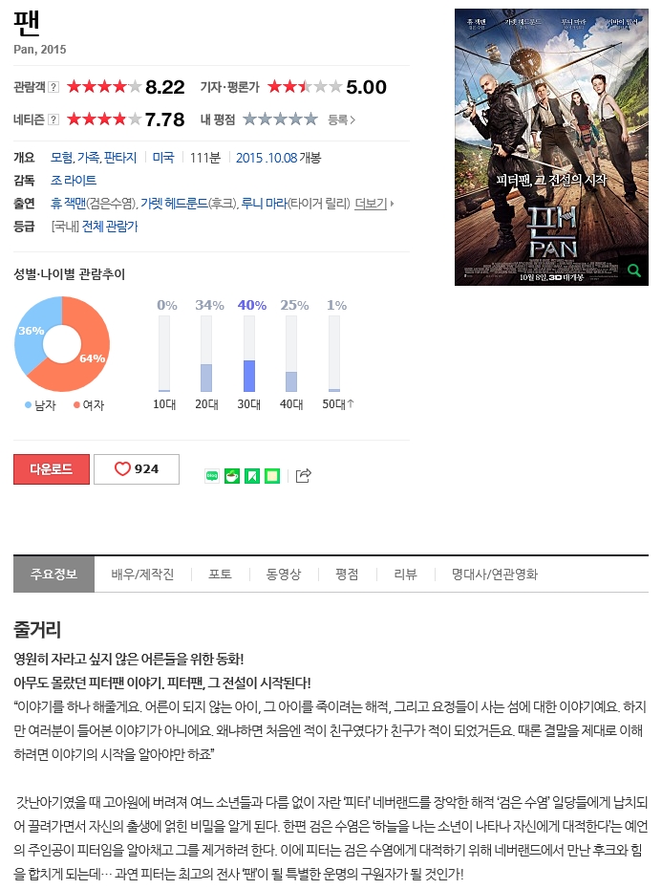662x889 pixels.
Task: Open the external share arrow icon
Action: (303, 476)
